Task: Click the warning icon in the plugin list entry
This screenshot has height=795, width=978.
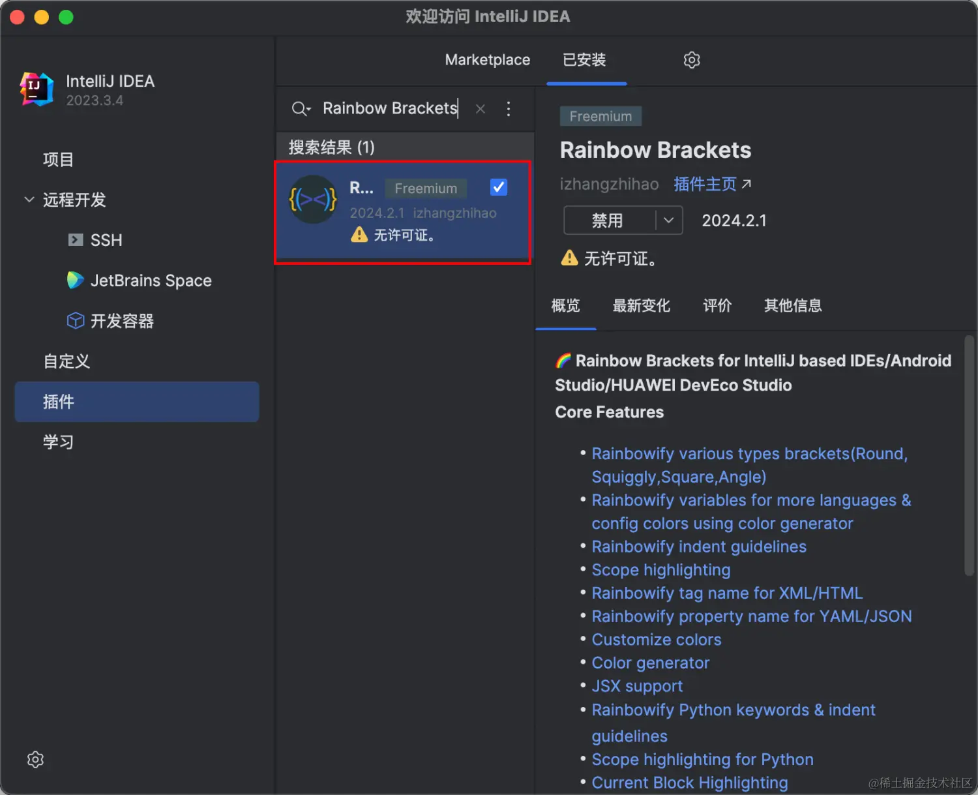Action: (359, 235)
